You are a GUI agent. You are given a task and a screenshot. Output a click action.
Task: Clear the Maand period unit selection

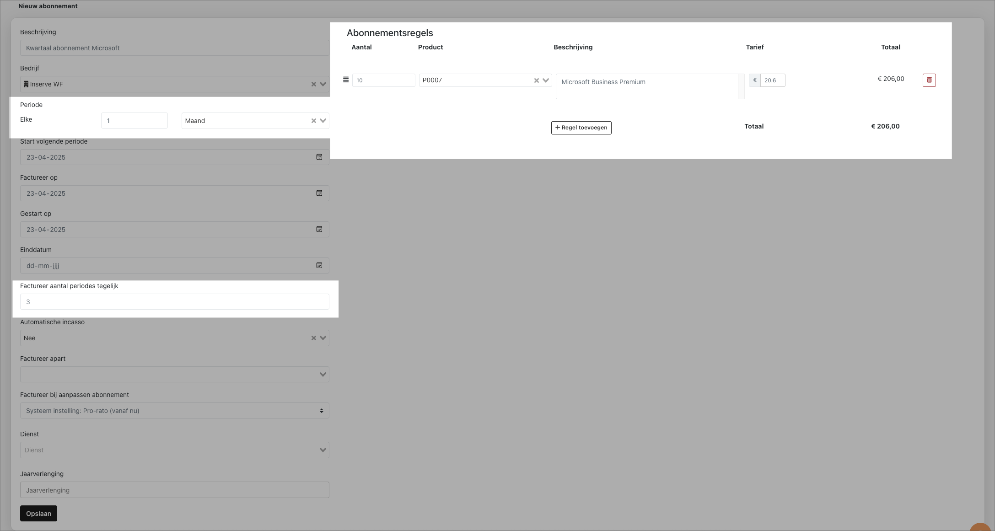point(314,121)
